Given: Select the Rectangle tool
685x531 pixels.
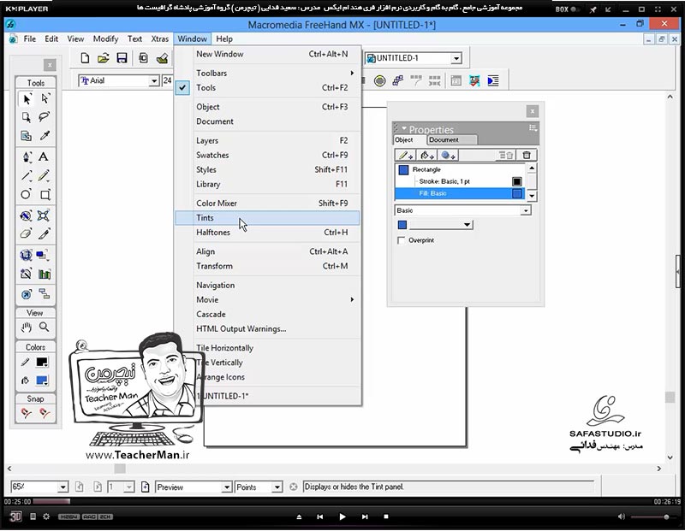Looking at the screenshot, I should 45,195.
